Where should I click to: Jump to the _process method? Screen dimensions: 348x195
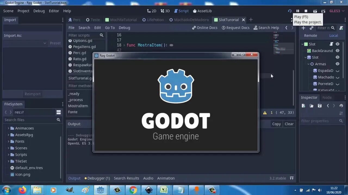point(75,100)
